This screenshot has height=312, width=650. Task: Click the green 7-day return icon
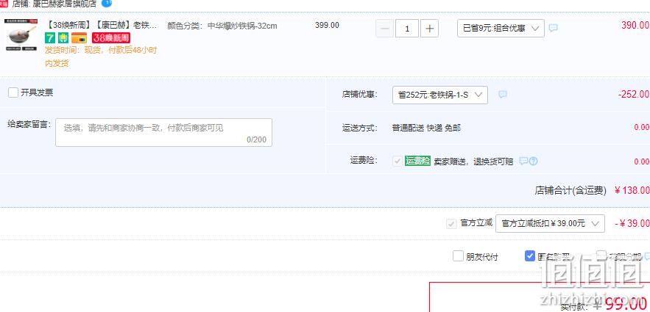click(50, 38)
